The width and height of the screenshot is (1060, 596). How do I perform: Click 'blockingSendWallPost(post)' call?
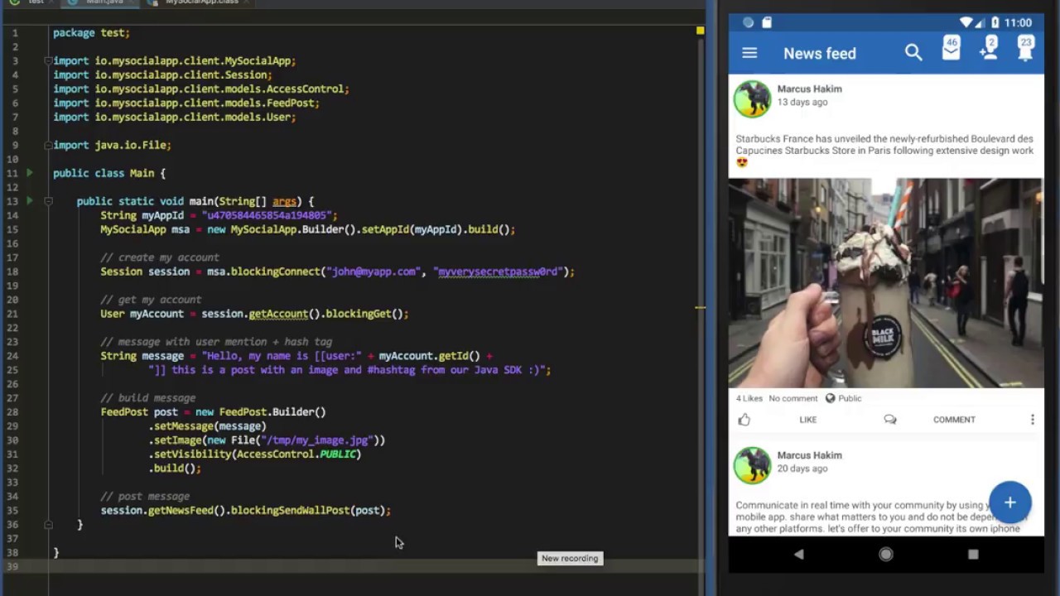pyautogui.click(x=307, y=511)
